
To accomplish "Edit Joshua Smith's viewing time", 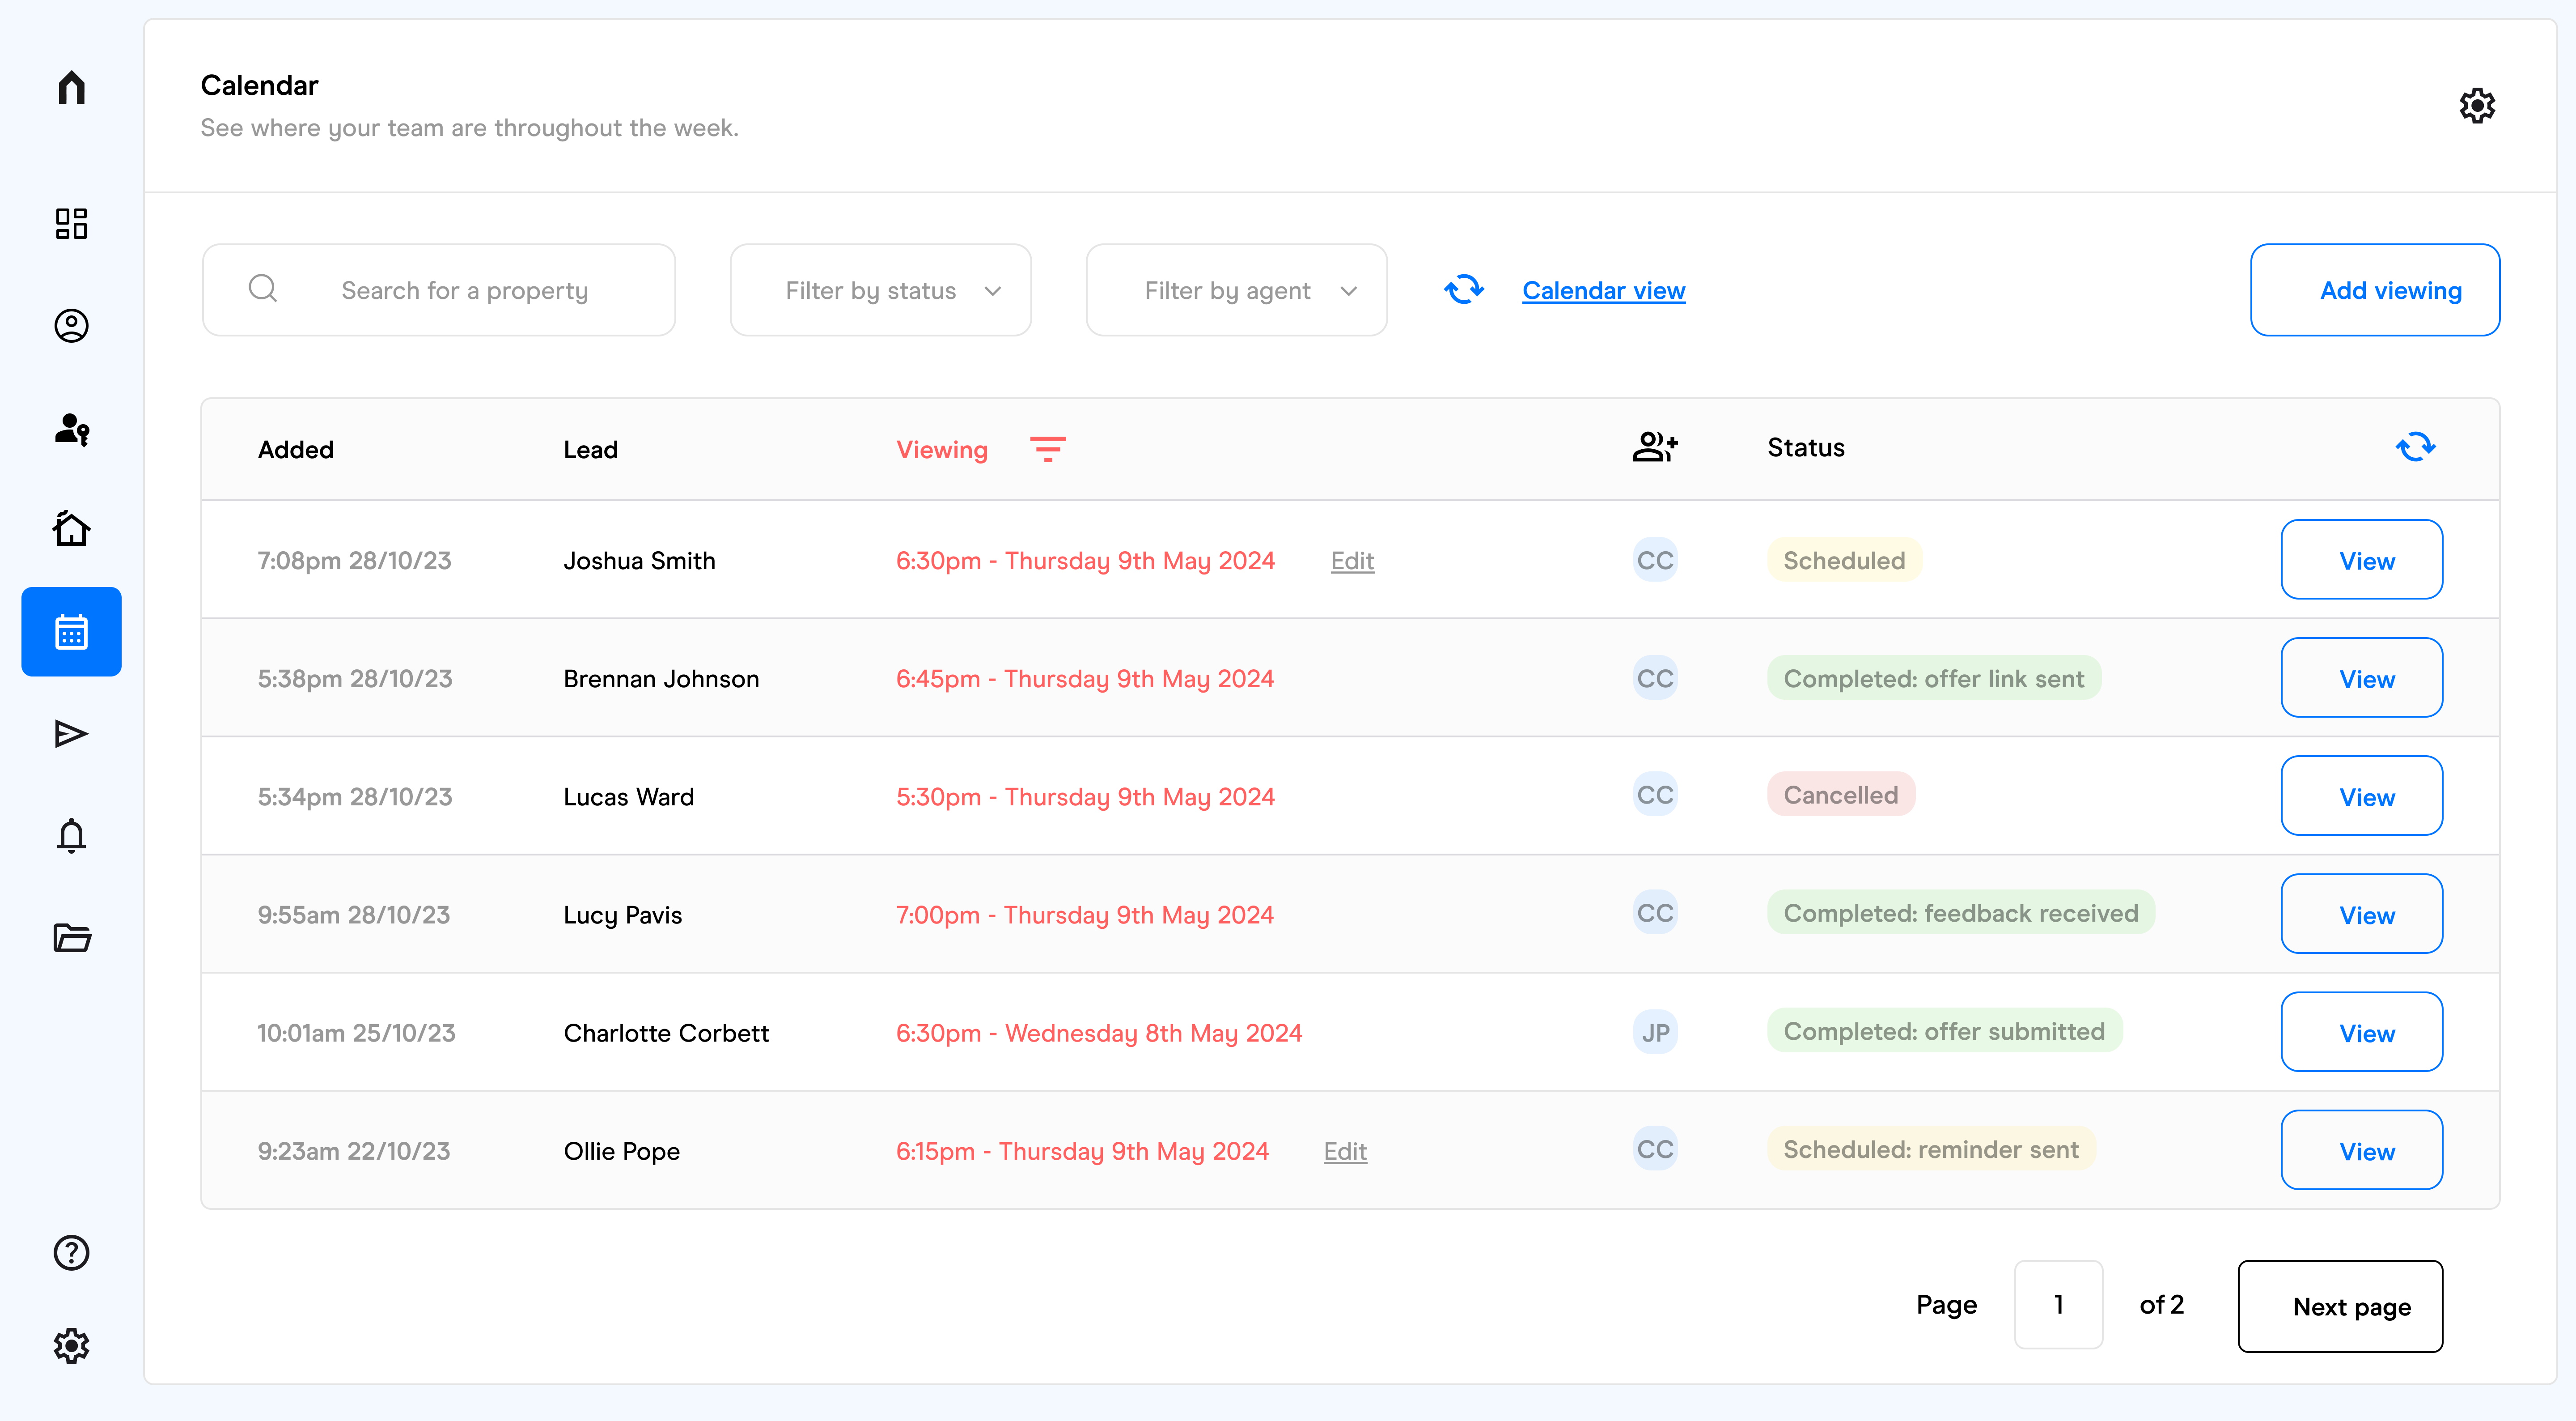I will (1352, 561).
